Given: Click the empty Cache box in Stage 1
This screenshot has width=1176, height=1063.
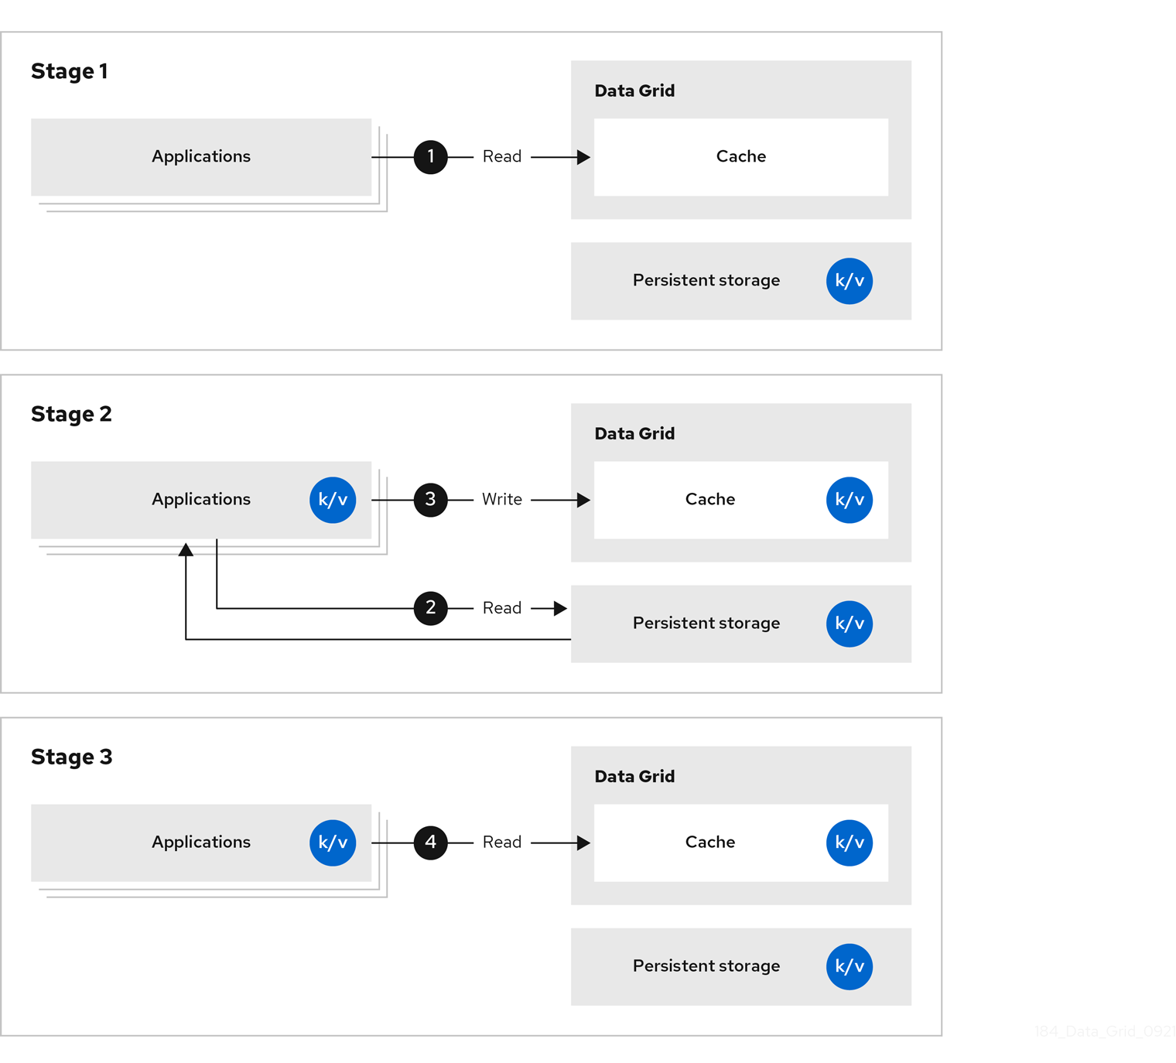Looking at the screenshot, I should tap(740, 156).
